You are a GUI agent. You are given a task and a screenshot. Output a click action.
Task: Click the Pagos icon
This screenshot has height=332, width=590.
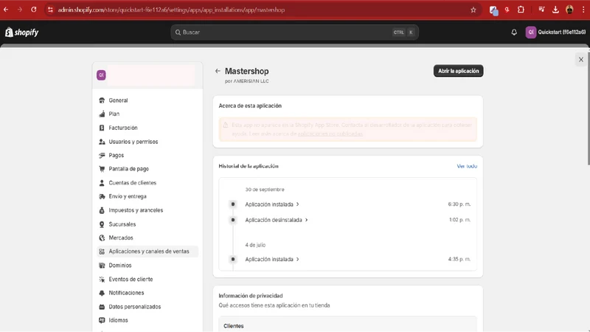102,156
